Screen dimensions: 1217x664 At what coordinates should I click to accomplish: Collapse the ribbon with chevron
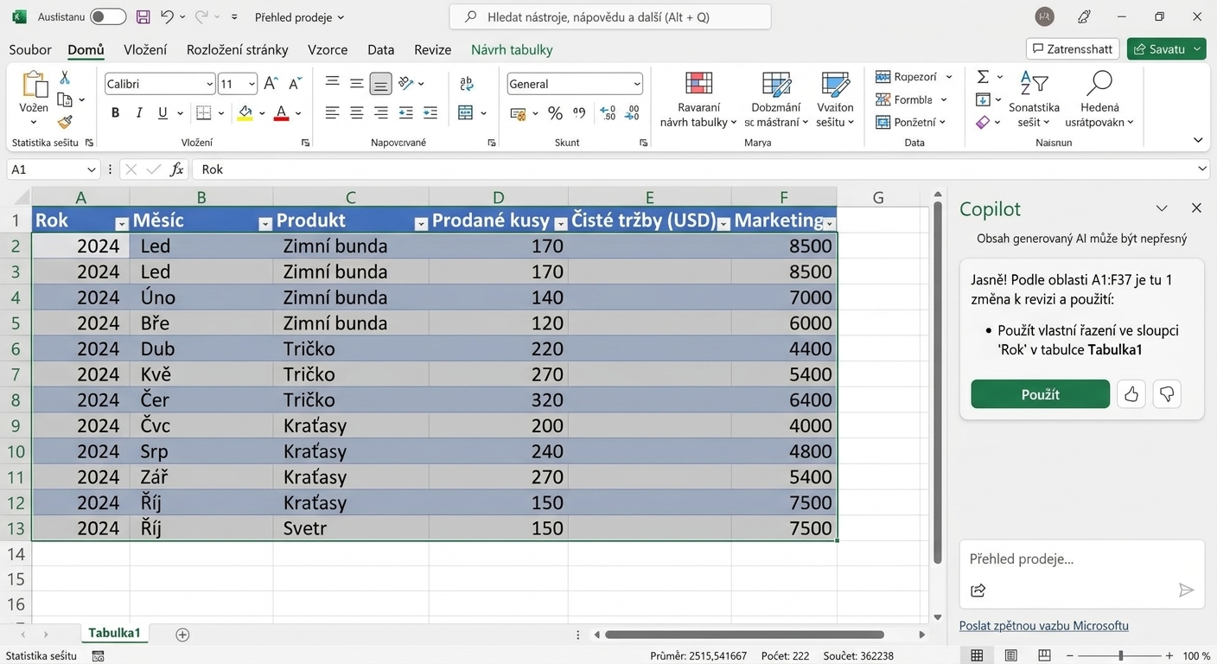[x=1198, y=140]
